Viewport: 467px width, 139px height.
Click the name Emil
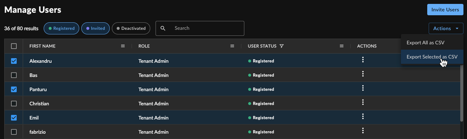[x=34, y=118]
